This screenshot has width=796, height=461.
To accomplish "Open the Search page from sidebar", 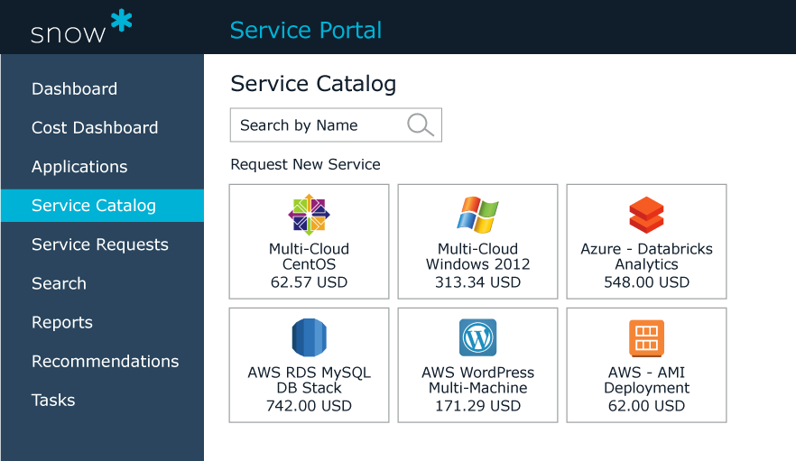I will (59, 283).
